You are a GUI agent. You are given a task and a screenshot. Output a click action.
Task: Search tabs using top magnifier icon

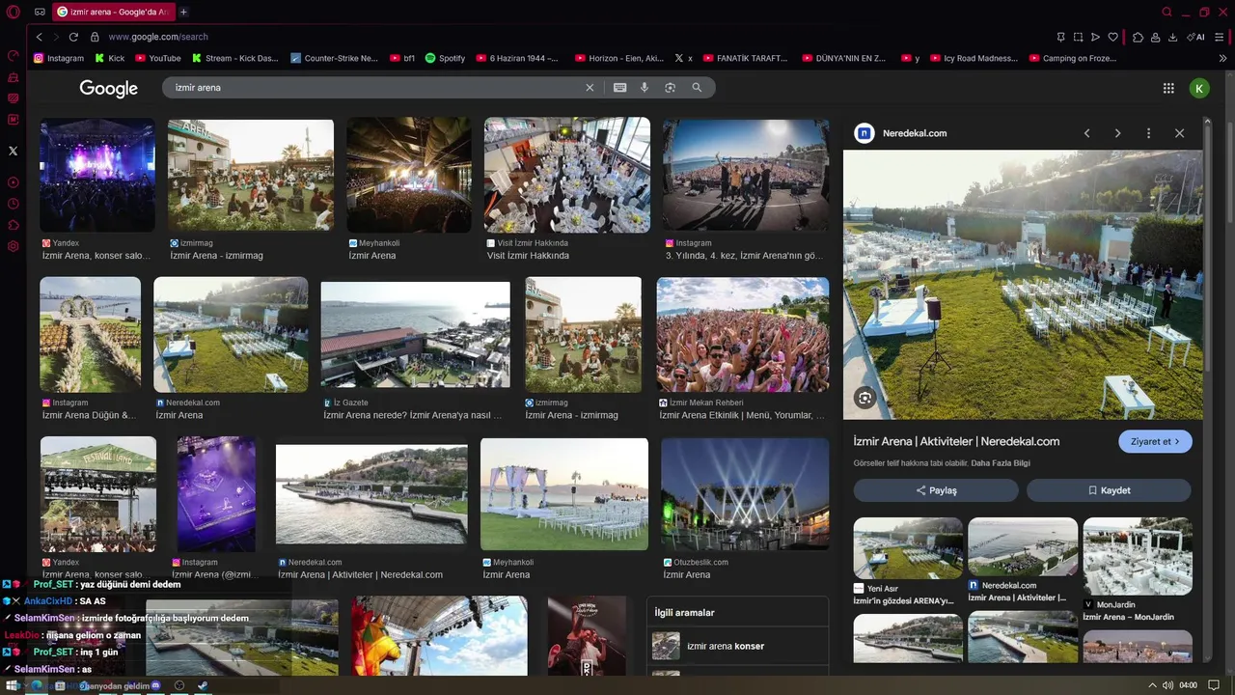click(x=1166, y=12)
